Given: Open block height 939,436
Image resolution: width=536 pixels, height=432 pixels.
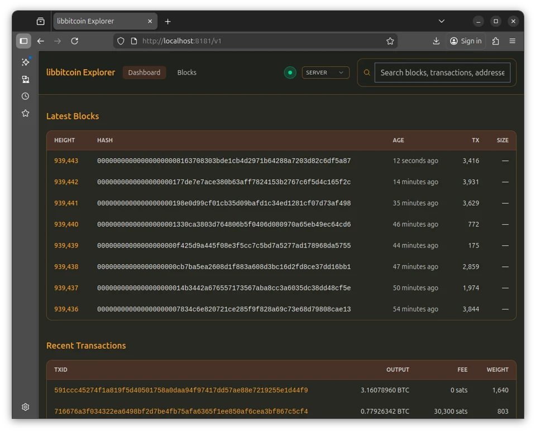Looking at the screenshot, I should click(66, 309).
